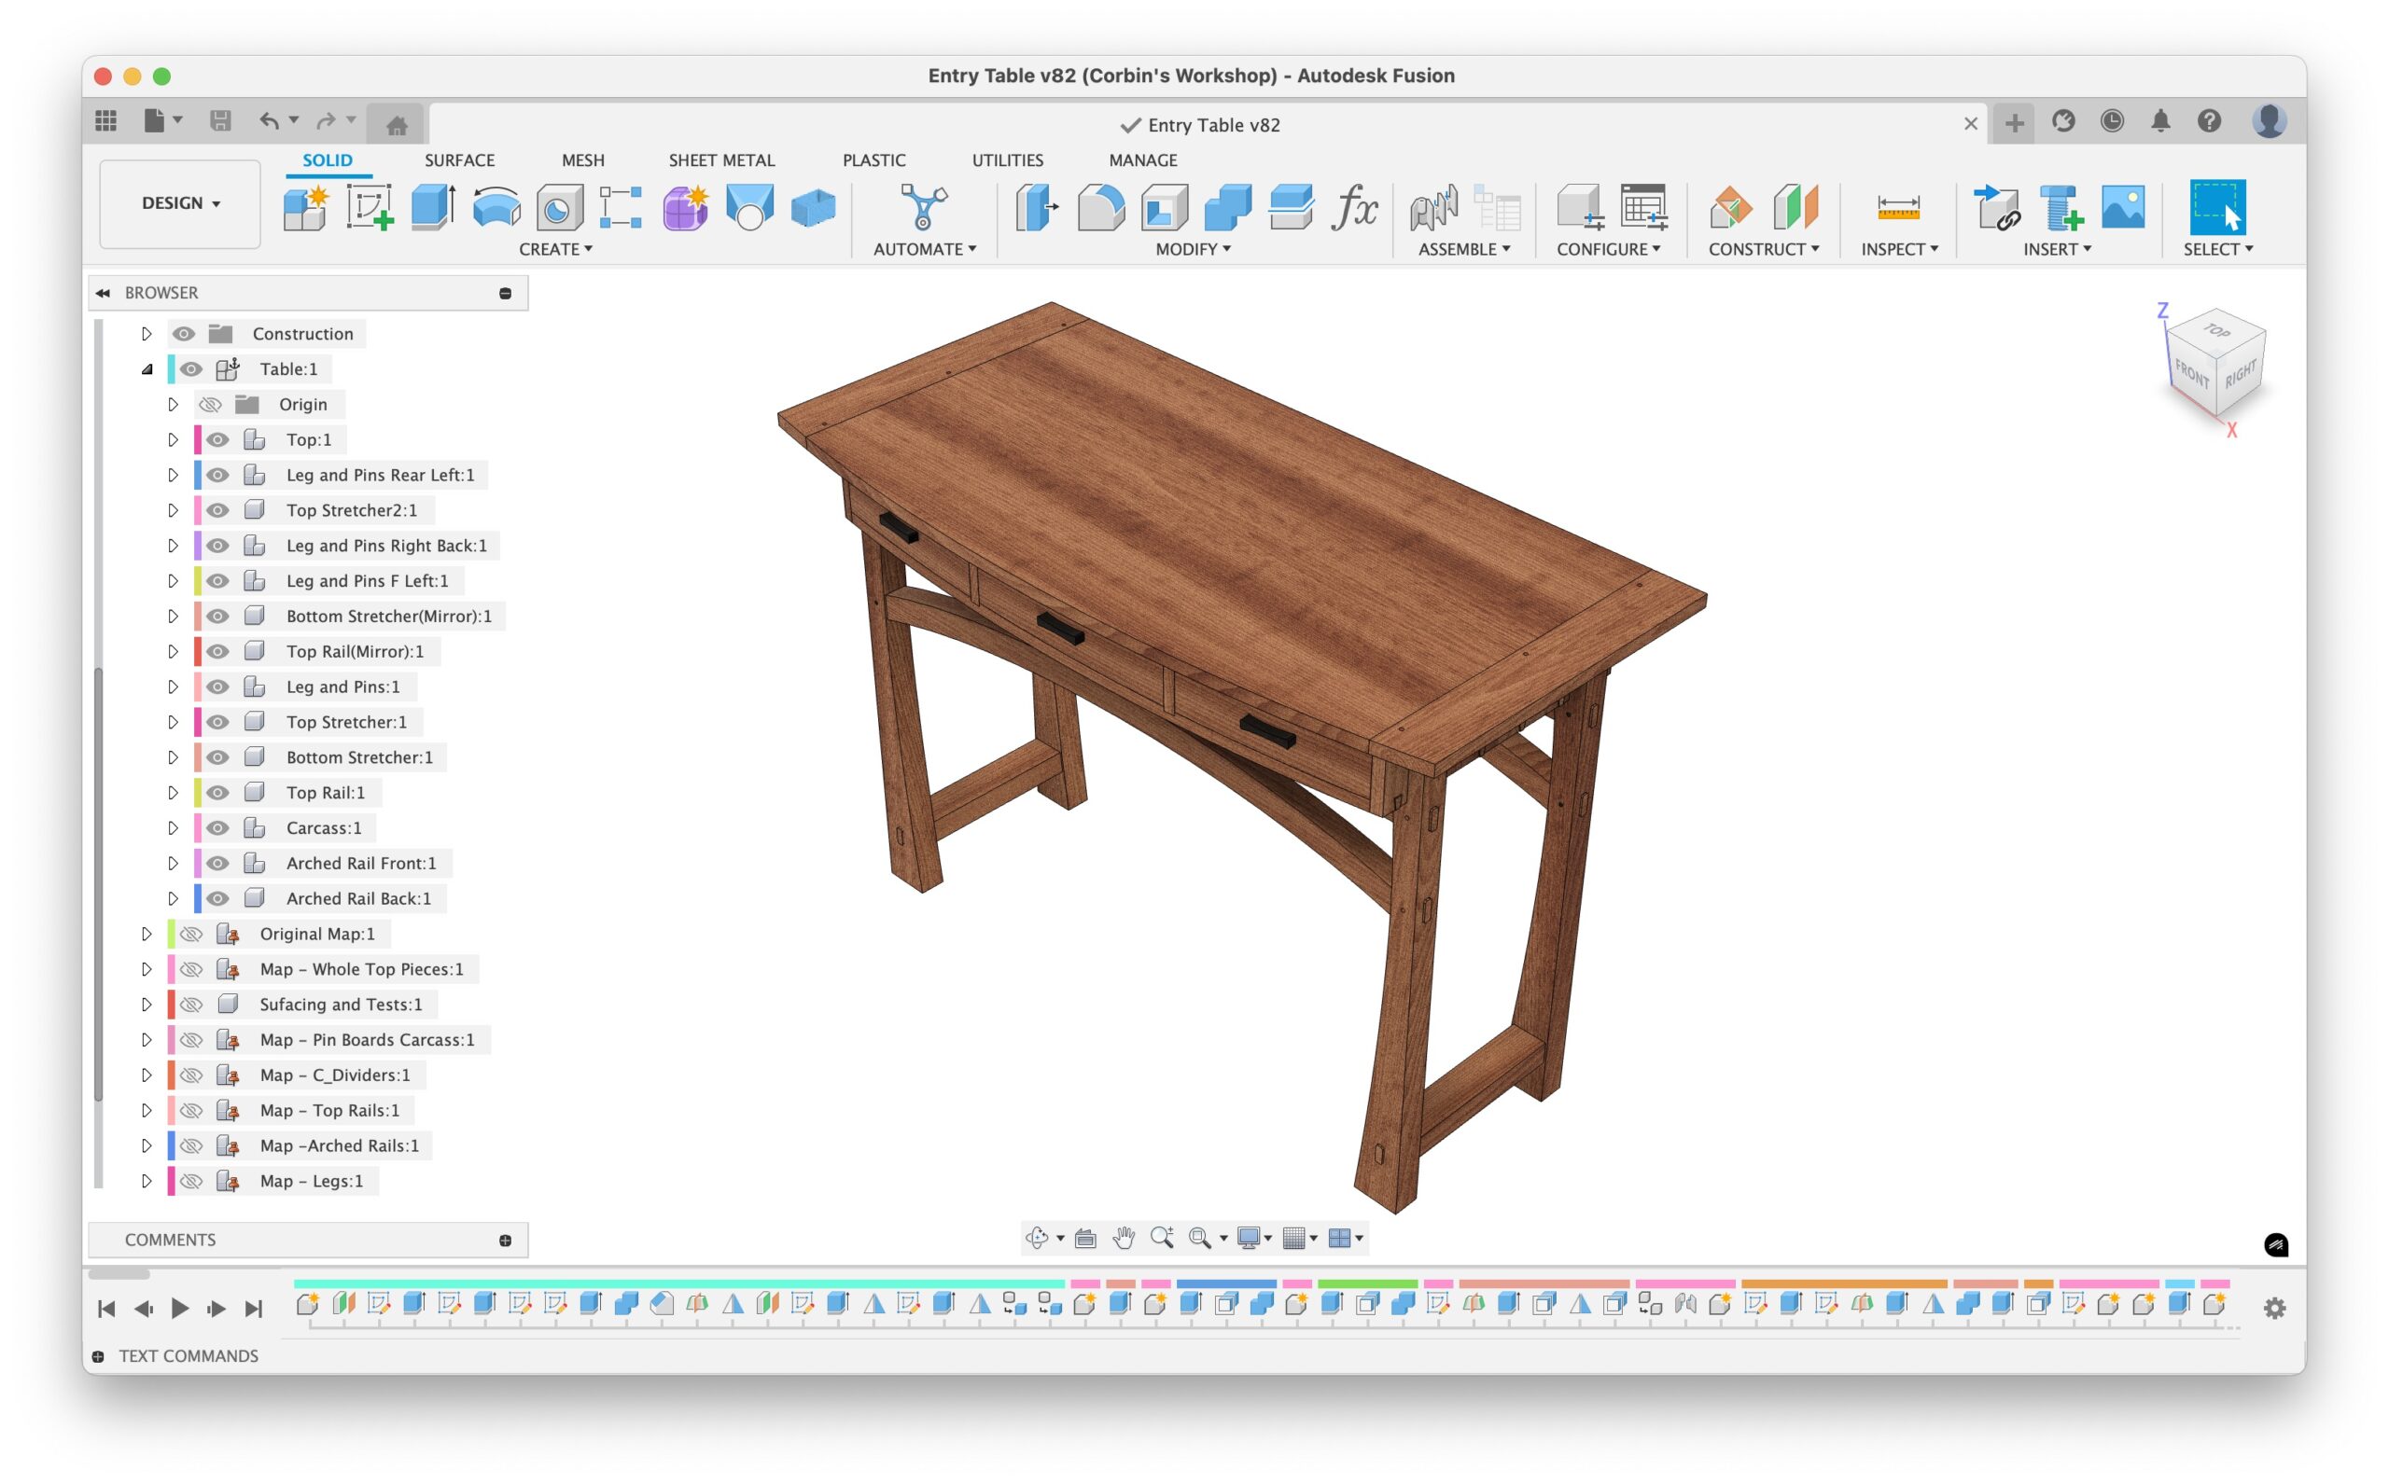Image resolution: width=2389 pixels, height=1484 pixels.
Task: Click the Create Sketch tool
Action: pos(370,208)
